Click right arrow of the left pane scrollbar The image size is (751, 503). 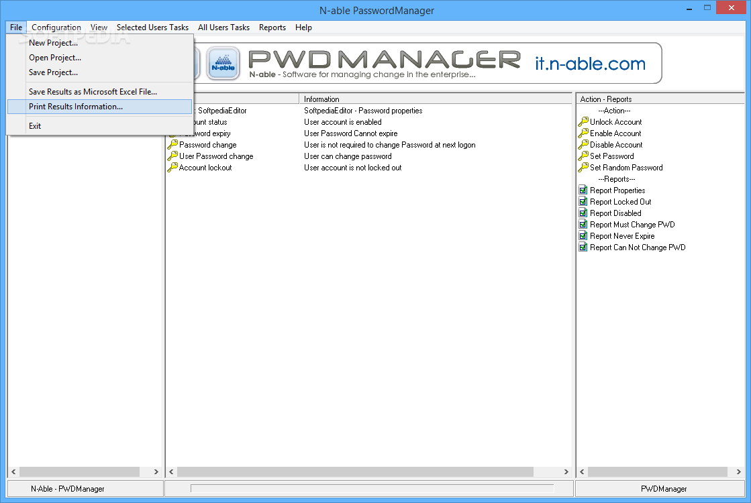156,472
